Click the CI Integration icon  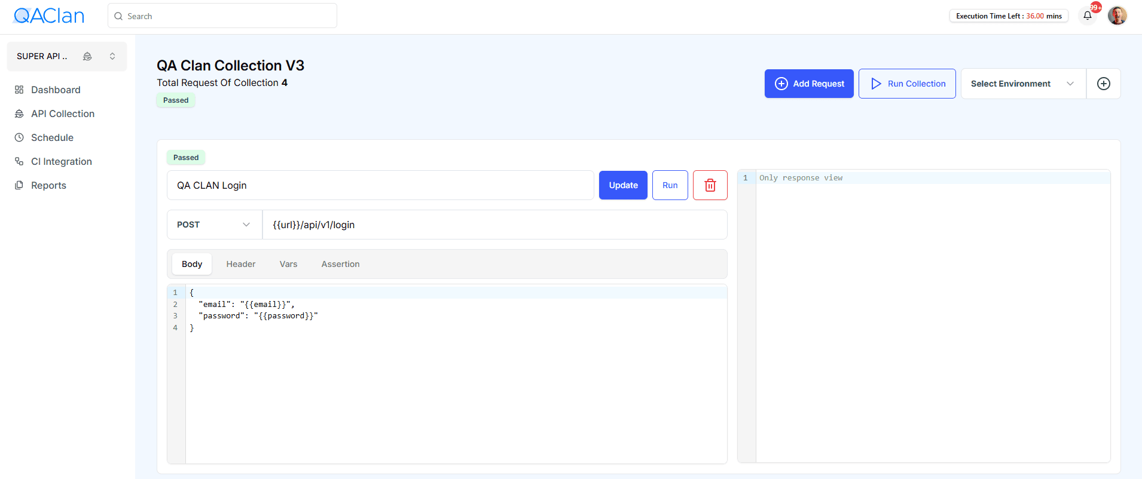(x=19, y=161)
